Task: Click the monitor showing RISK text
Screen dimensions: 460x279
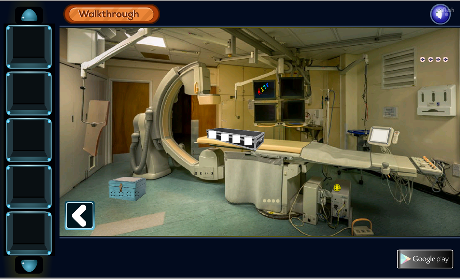Action: (x=264, y=90)
